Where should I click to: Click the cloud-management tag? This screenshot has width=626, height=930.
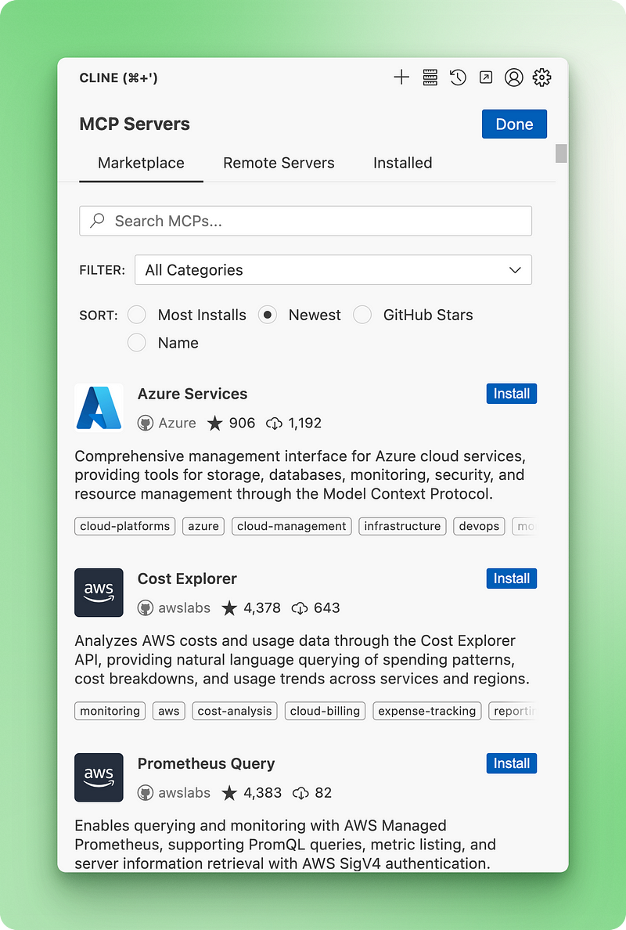(292, 526)
